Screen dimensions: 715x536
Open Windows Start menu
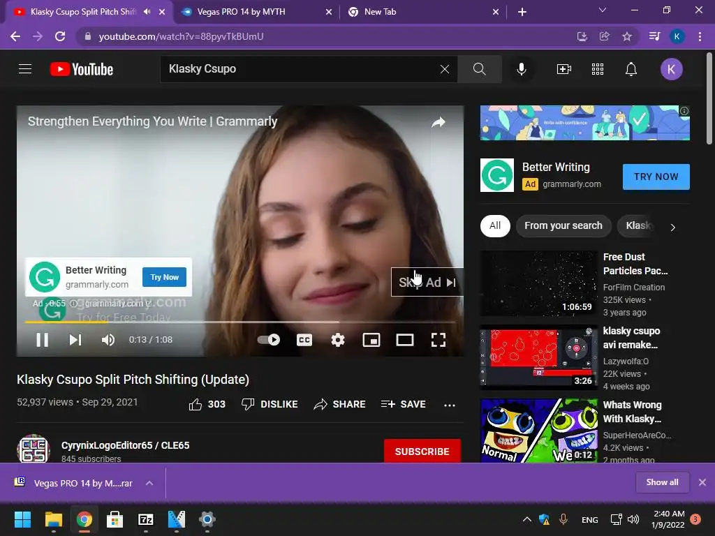[22, 519]
